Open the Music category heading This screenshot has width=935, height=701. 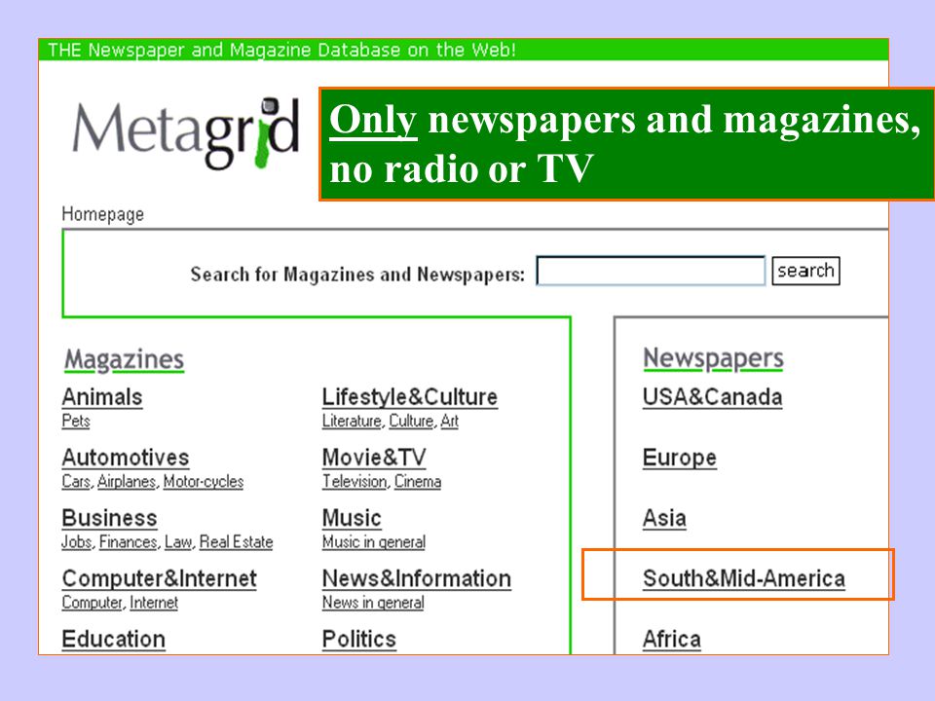352,518
